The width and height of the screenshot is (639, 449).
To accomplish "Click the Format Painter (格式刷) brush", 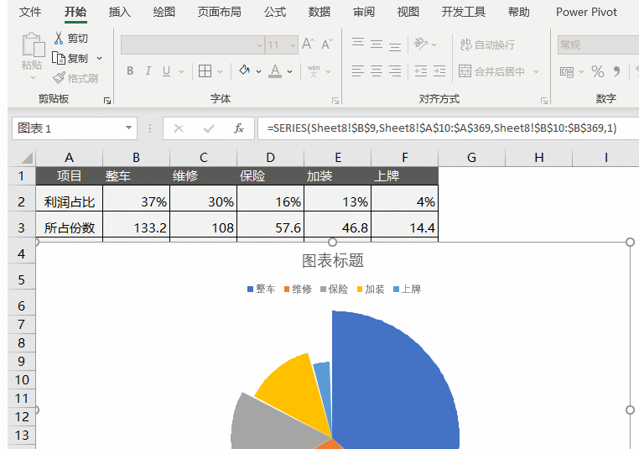I will click(59, 77).
